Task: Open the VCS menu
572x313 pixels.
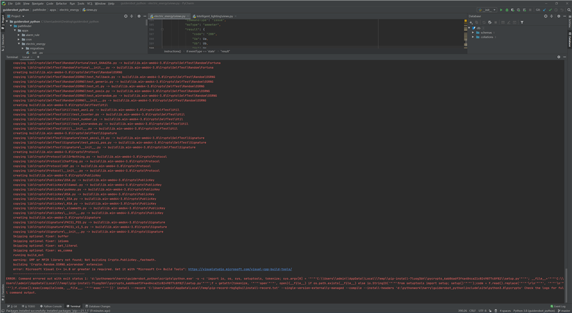Action: tap(89, 4)
